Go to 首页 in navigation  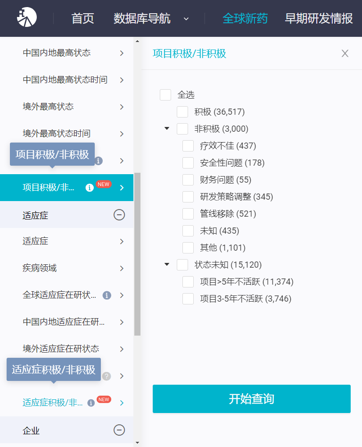click(82, 18)
